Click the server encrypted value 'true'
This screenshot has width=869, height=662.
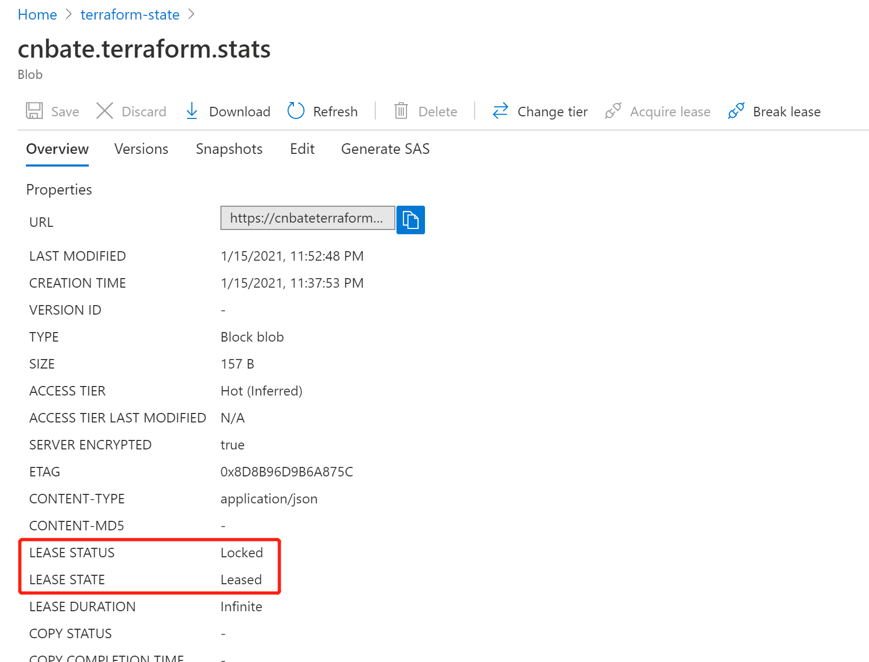tap(233, 445)
